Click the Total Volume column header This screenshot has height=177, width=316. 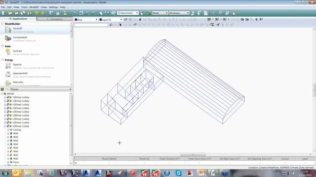click(169, 159)
